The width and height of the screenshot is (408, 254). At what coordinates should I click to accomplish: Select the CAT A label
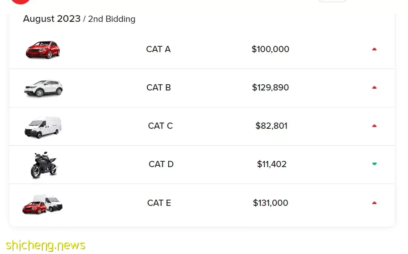[158, 49]
